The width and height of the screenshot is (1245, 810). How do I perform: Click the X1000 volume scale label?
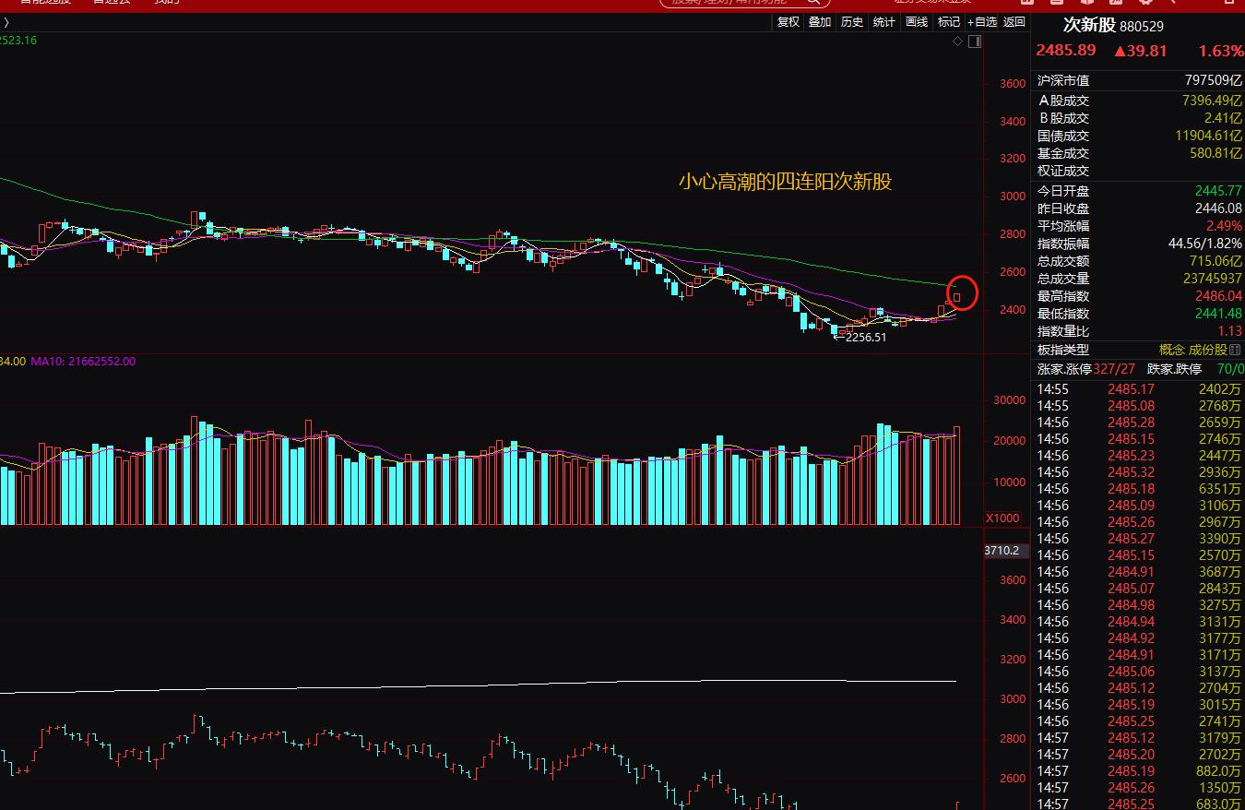[x=1002, y=518]
